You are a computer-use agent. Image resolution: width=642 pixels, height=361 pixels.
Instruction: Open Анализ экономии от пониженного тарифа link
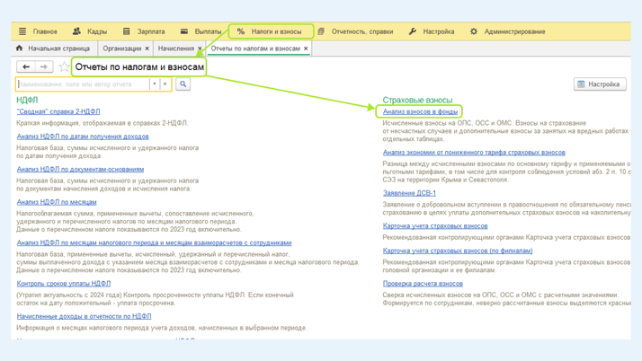[x=474, y=153]
